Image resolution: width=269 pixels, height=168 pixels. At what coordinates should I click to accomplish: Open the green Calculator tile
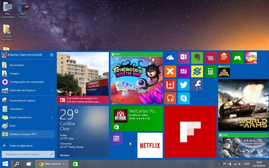[210, 71]
